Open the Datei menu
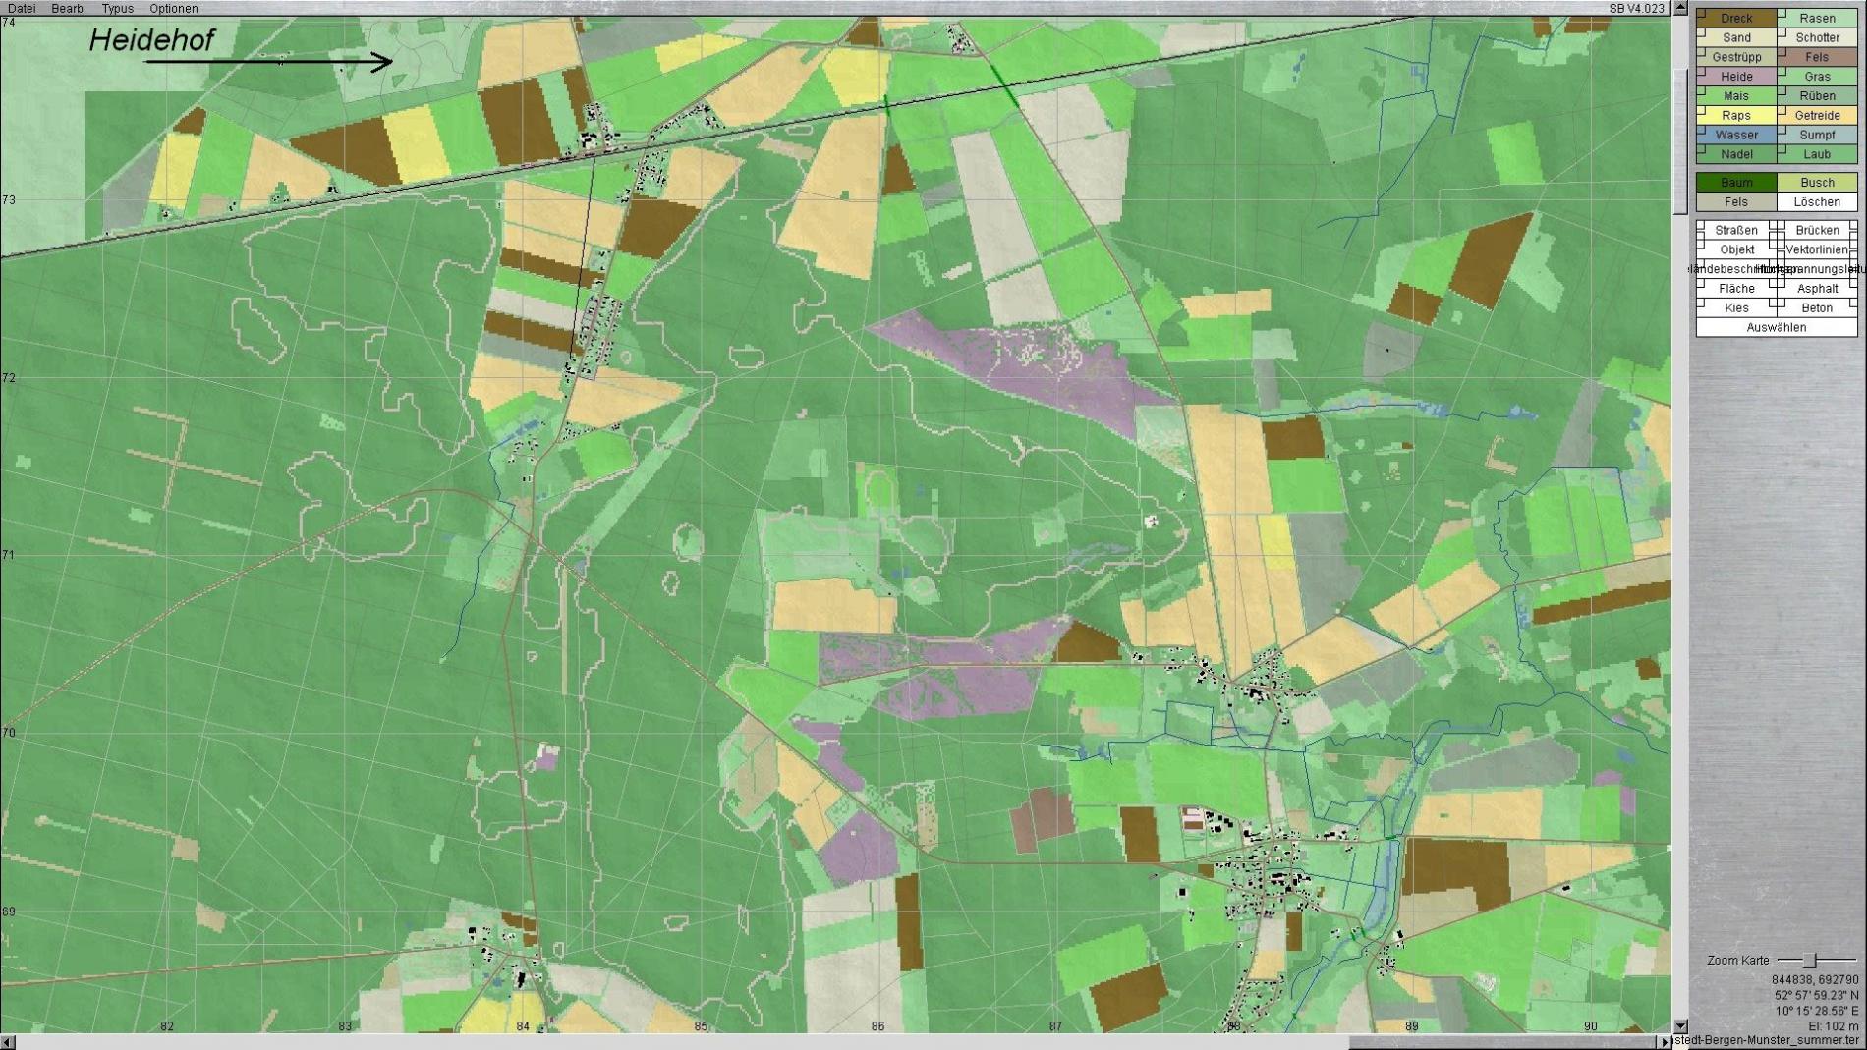 click(x=22, y=8)
